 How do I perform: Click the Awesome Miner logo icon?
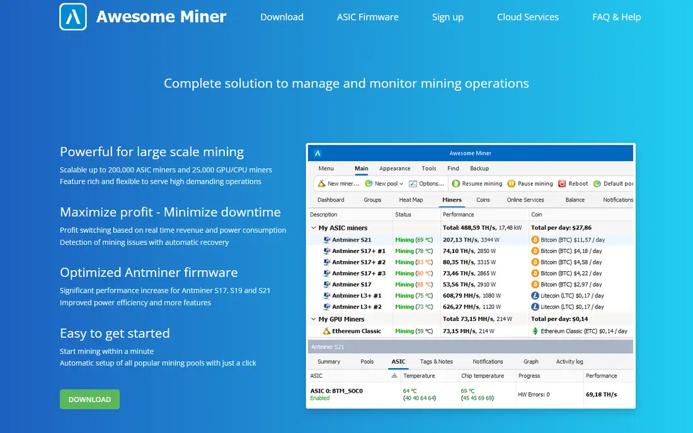(73, 17)
